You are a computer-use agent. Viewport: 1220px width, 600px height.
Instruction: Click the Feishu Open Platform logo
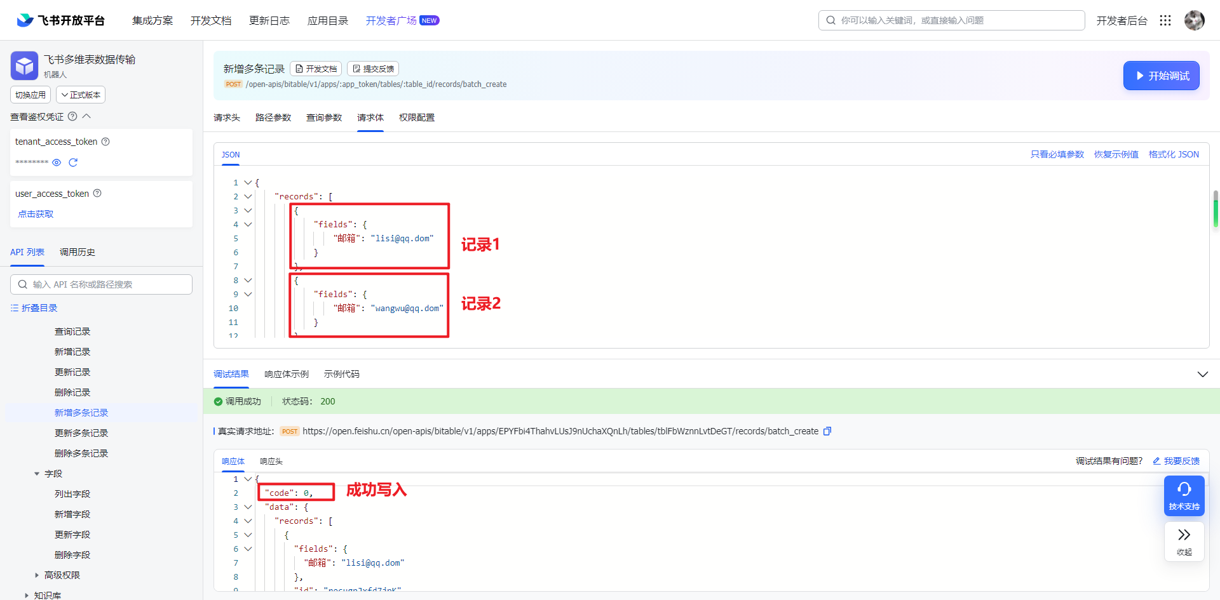60,20
